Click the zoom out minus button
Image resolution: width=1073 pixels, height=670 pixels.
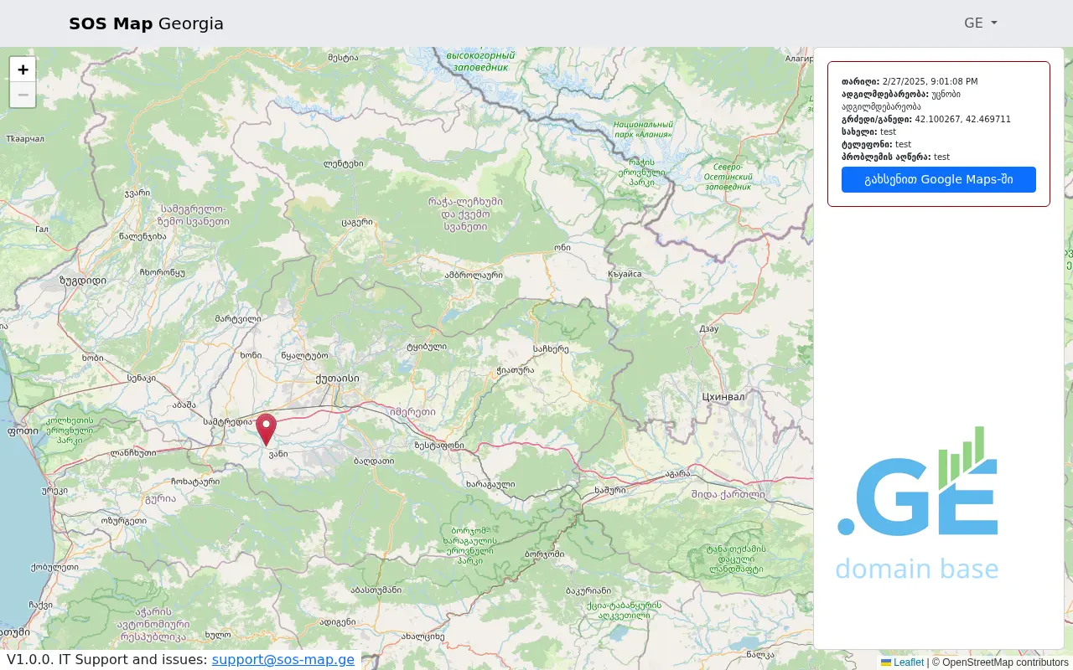point(23,95)
